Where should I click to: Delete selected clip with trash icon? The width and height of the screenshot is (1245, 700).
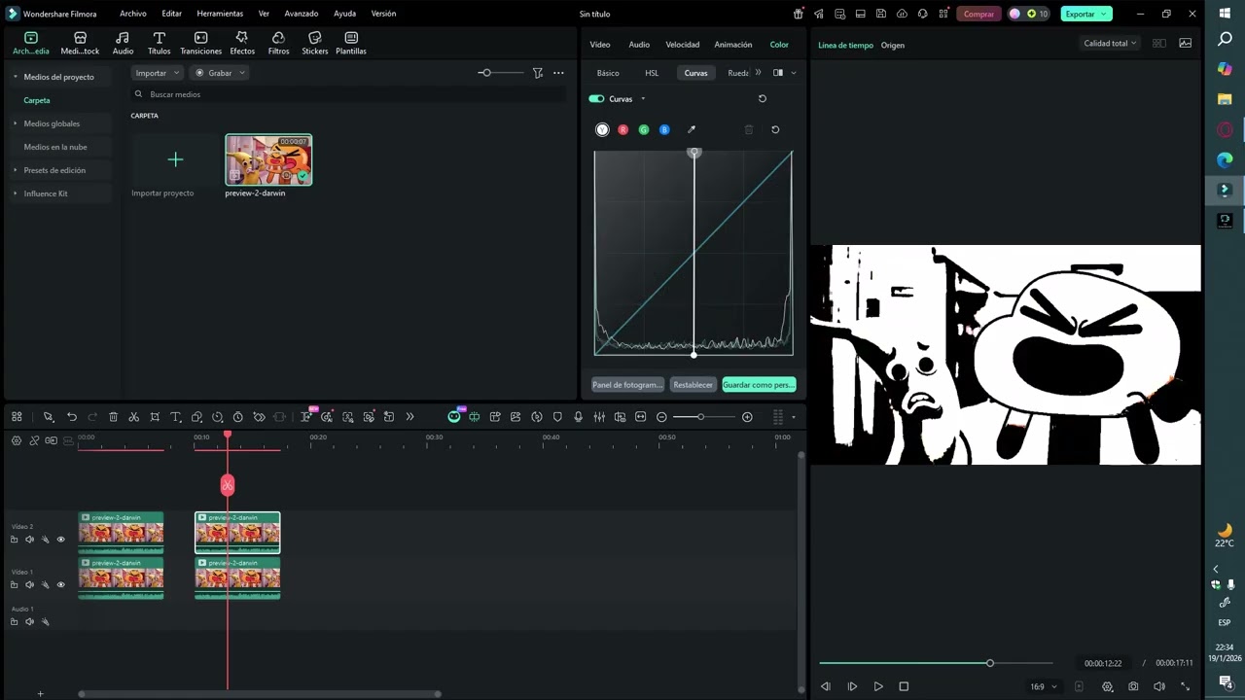113,417
